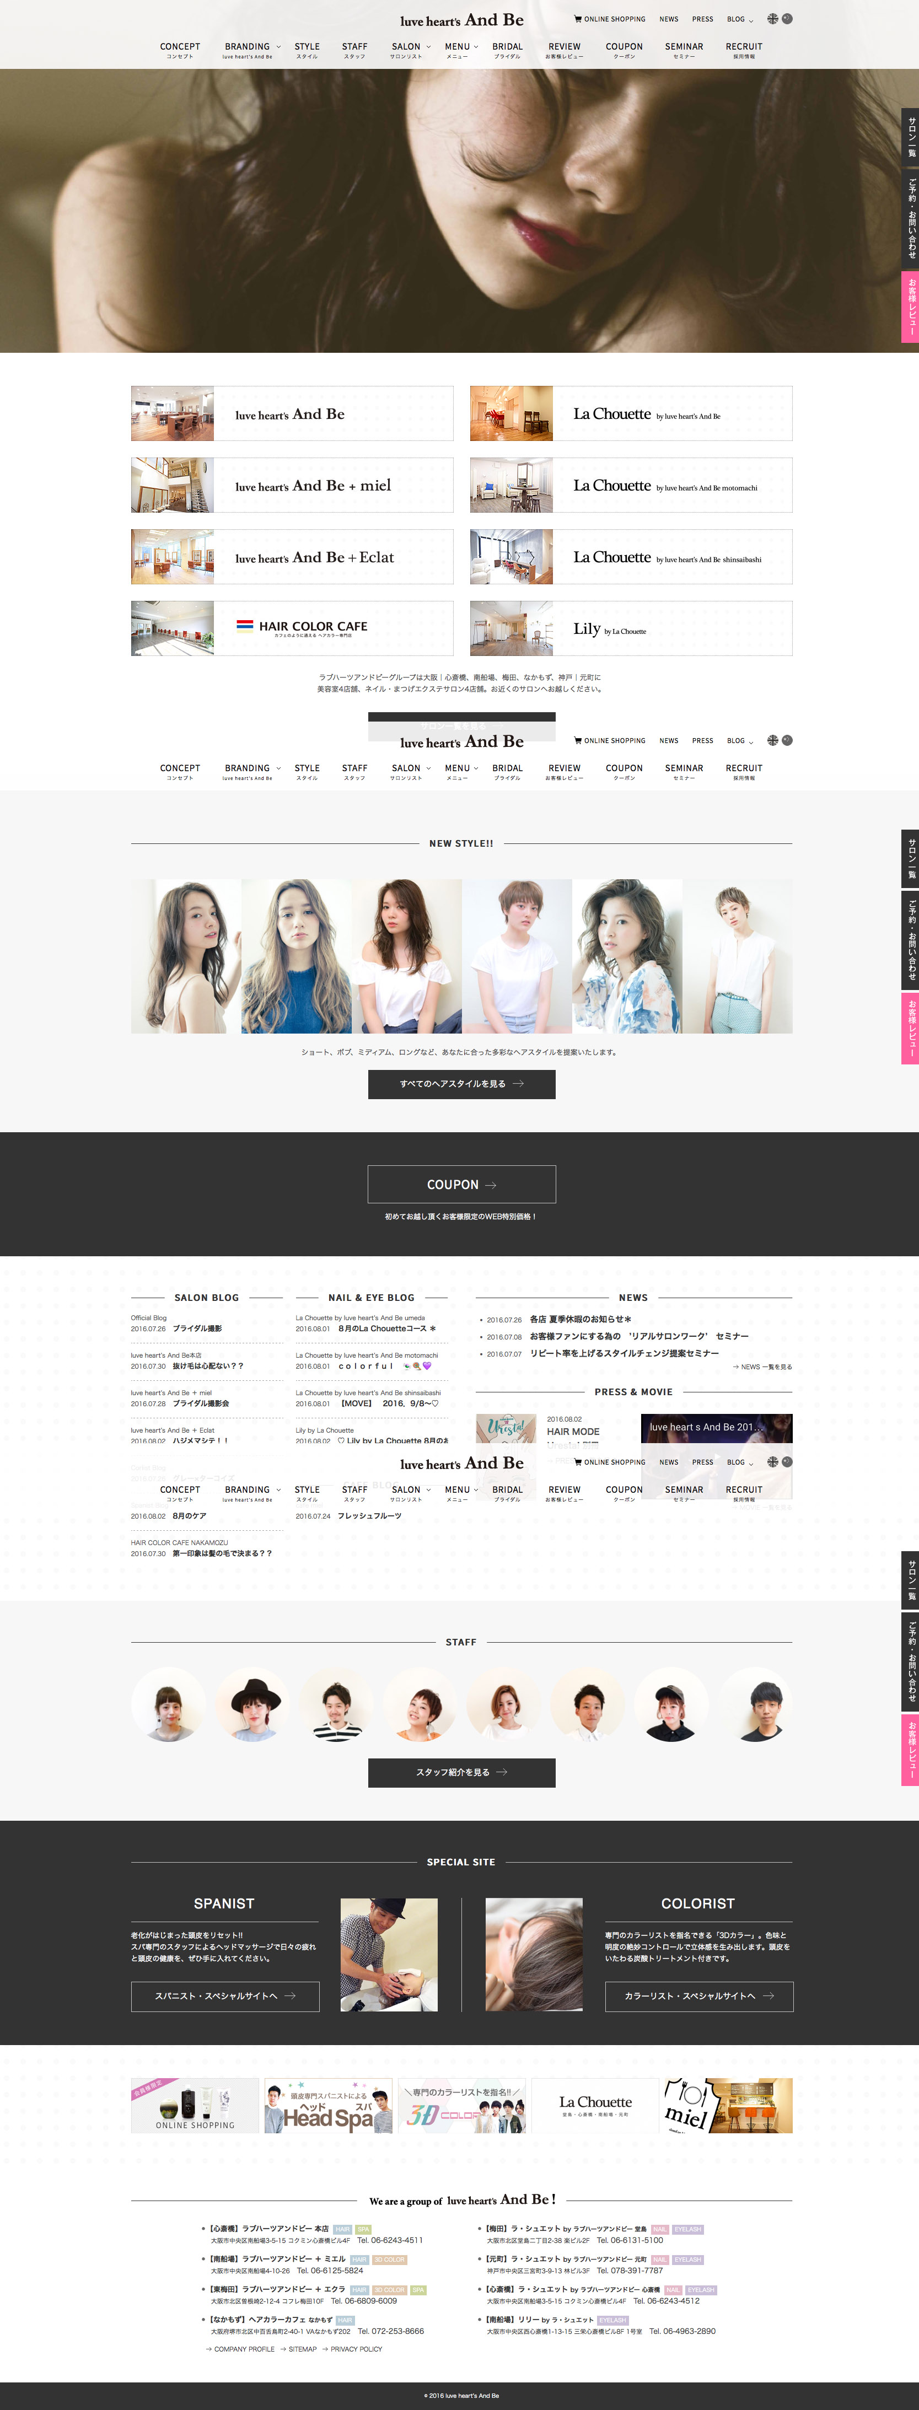Open the HAIR COLOR CAFE salon card

tap(292, 628)
